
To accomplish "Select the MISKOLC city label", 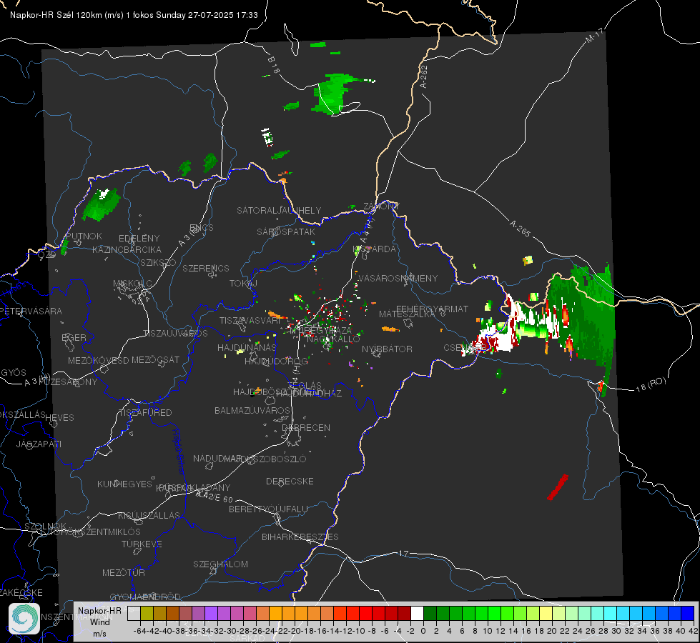I will [x=132, y=284].
